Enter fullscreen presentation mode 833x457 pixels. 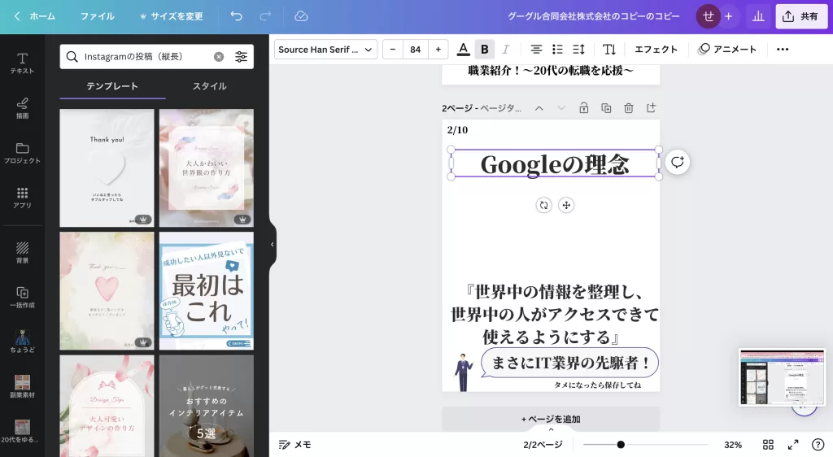pyautogui.click(x=793, y=445)
